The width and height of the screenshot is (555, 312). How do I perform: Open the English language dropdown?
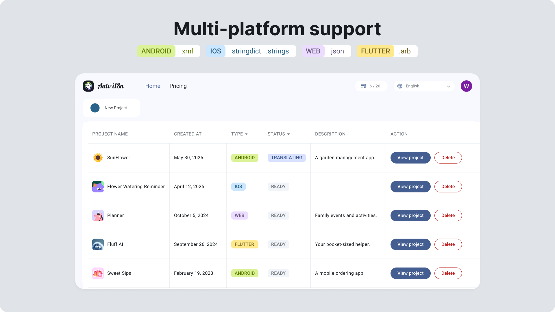(424, 86)
